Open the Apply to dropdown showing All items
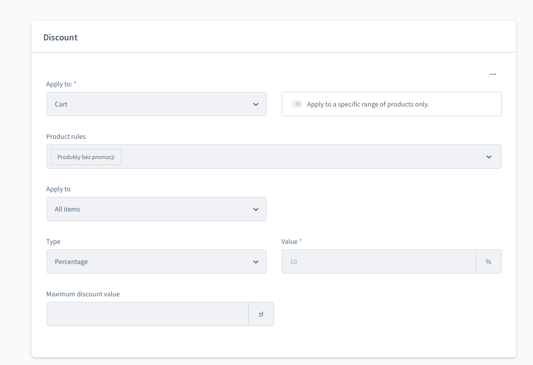The width and height of the screenshot is (533, 365). (x=156, y=209)
